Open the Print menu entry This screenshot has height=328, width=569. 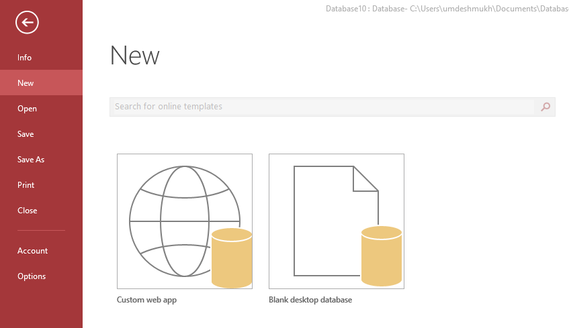coord(42,185)
